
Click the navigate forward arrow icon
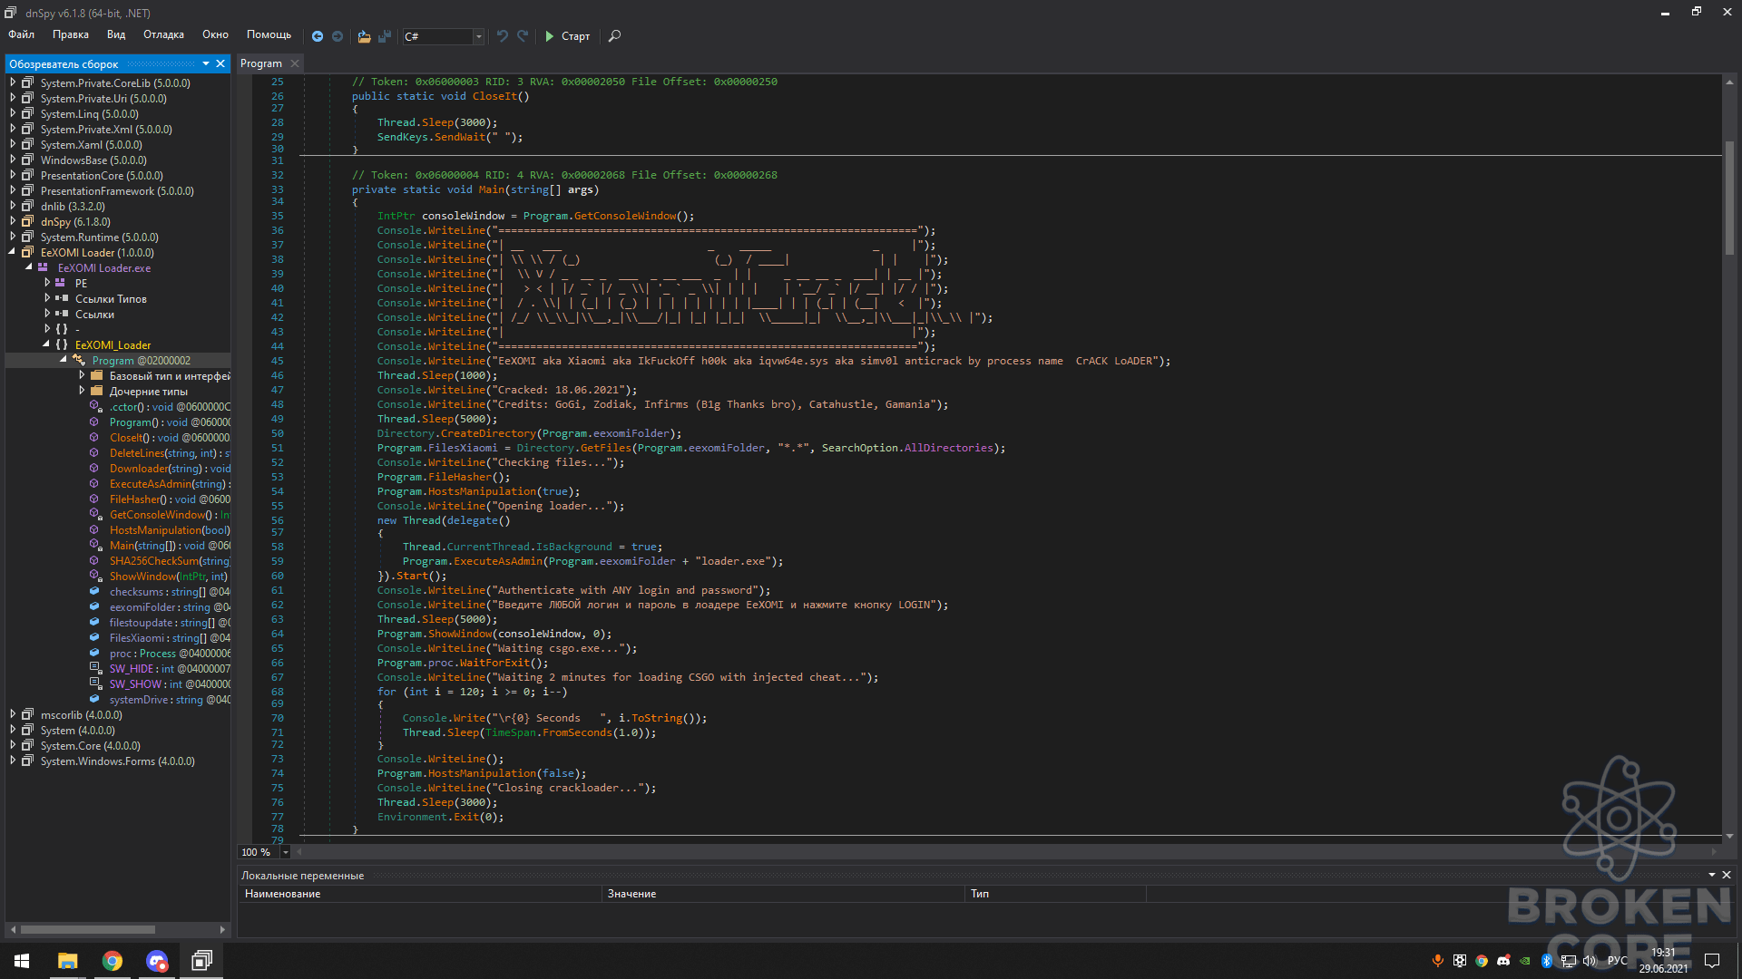tap(338, 36)
